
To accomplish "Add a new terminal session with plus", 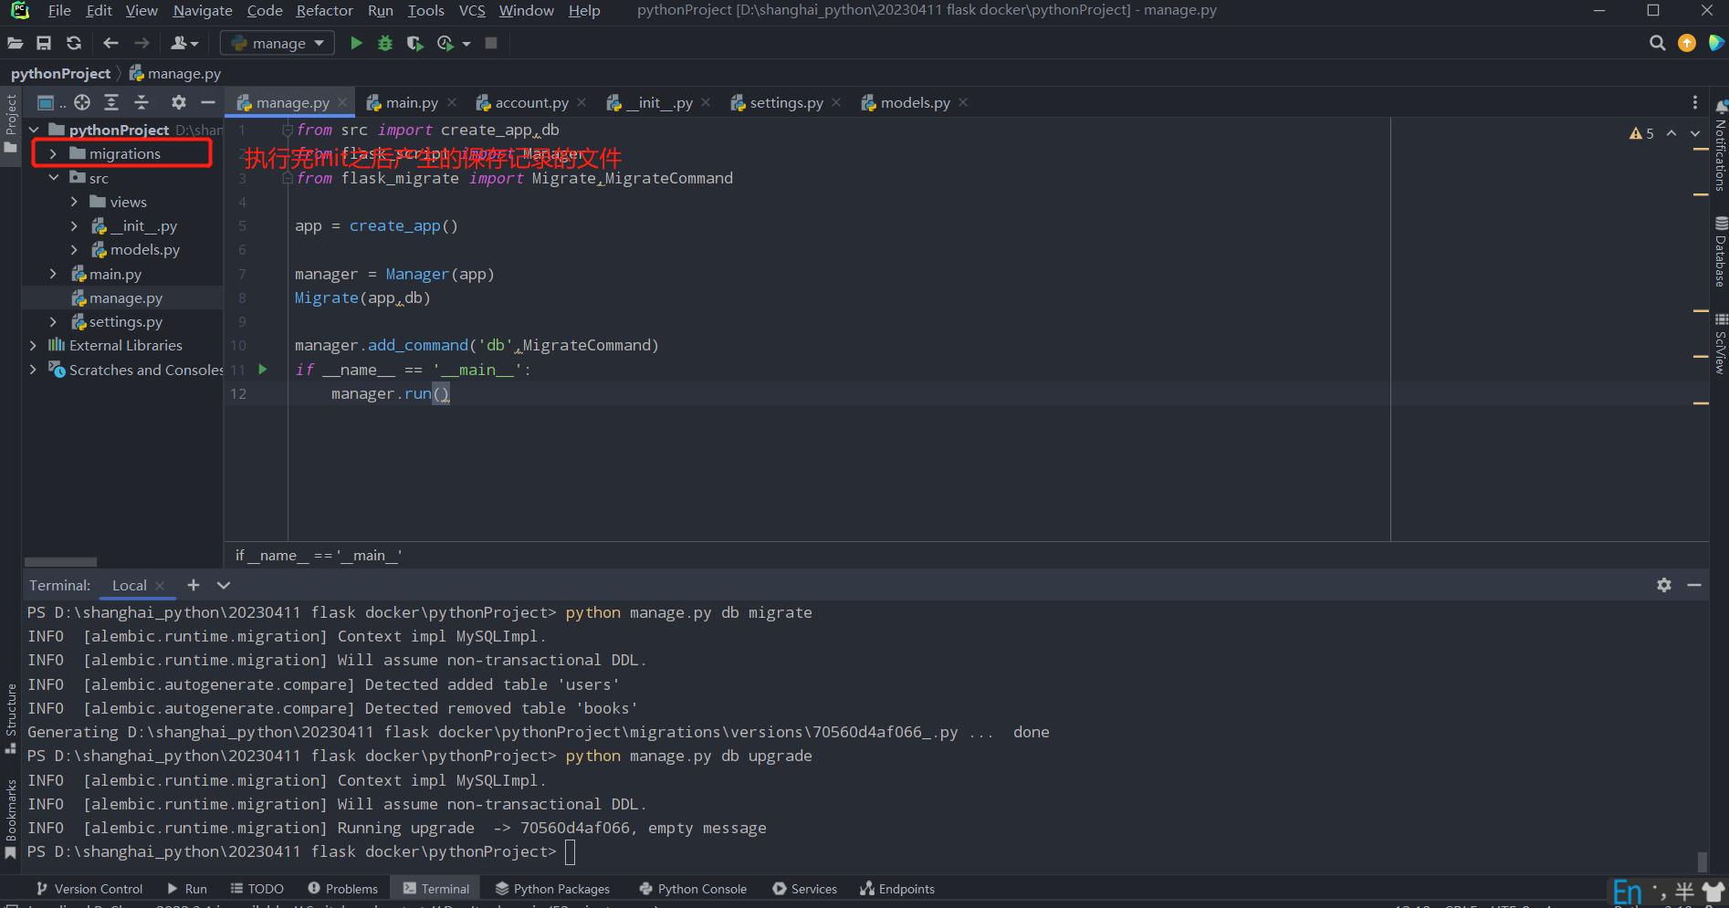I will [x=194, y=585].
